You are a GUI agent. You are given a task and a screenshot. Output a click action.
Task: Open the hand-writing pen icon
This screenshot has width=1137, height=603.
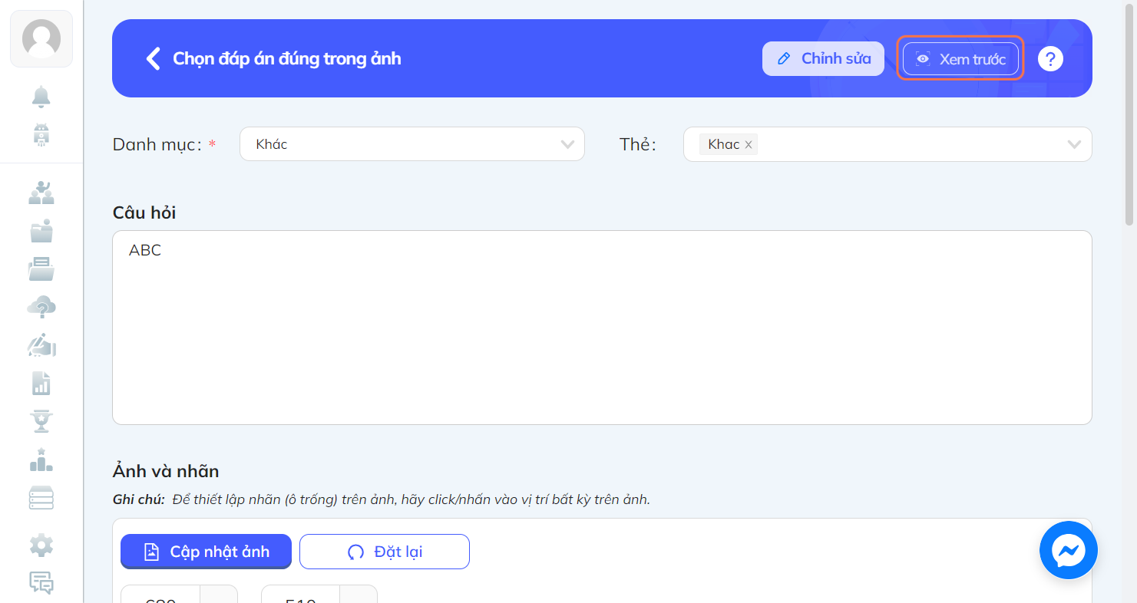[41, 346]
